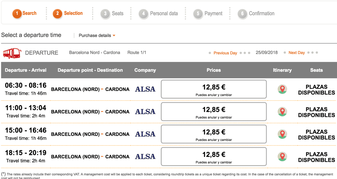Viewport: 337px width, 179px height.
Task: Open itinerary map pin for 06:30 departure
Action: [x=282, y=89]
